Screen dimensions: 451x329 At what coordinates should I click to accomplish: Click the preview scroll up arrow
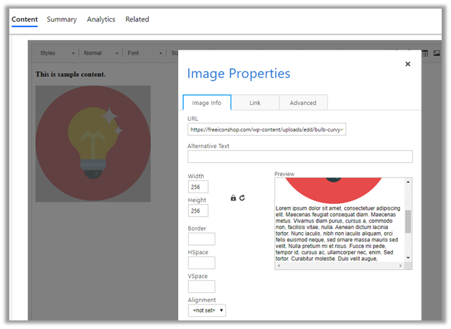coord(408,182)
